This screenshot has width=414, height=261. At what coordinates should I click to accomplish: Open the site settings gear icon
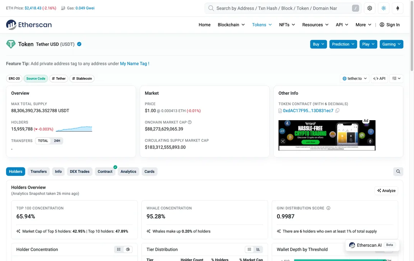[370, 8]
